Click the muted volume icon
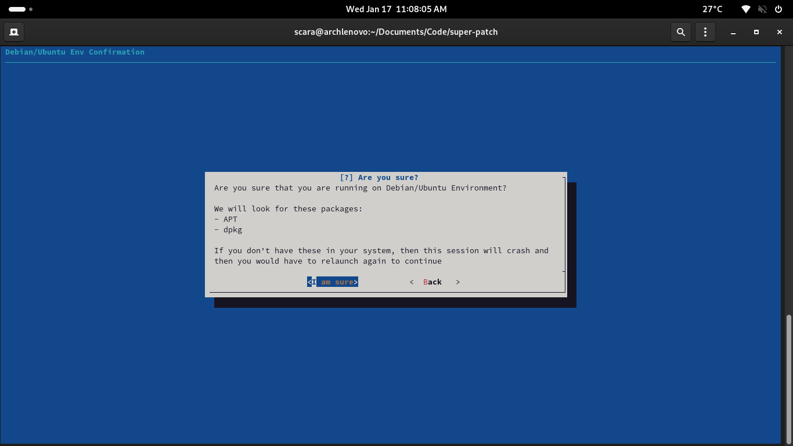The width and height of the screenshot is (793, 446). click(762, 9)
